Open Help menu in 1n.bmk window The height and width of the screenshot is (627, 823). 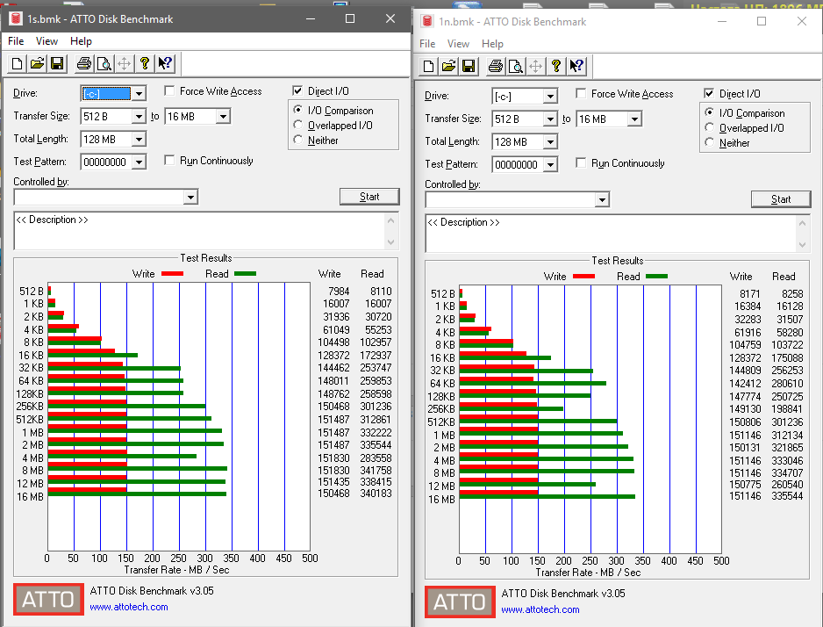click(492, 44)
